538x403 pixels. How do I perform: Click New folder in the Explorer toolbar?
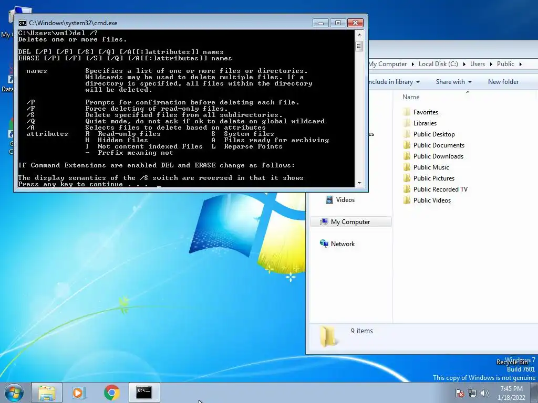tap(503, 81)
